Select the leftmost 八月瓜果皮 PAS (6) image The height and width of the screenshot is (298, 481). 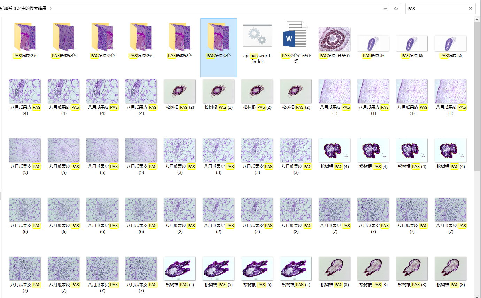25,210
